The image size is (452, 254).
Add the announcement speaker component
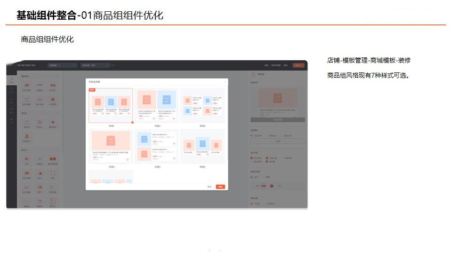tap(26, 160)
